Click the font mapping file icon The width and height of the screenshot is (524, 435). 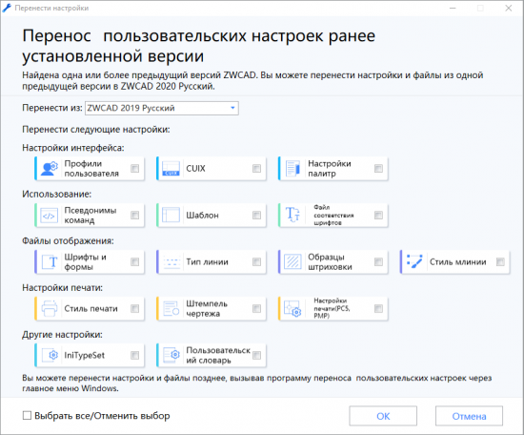(x=292, y=216)
